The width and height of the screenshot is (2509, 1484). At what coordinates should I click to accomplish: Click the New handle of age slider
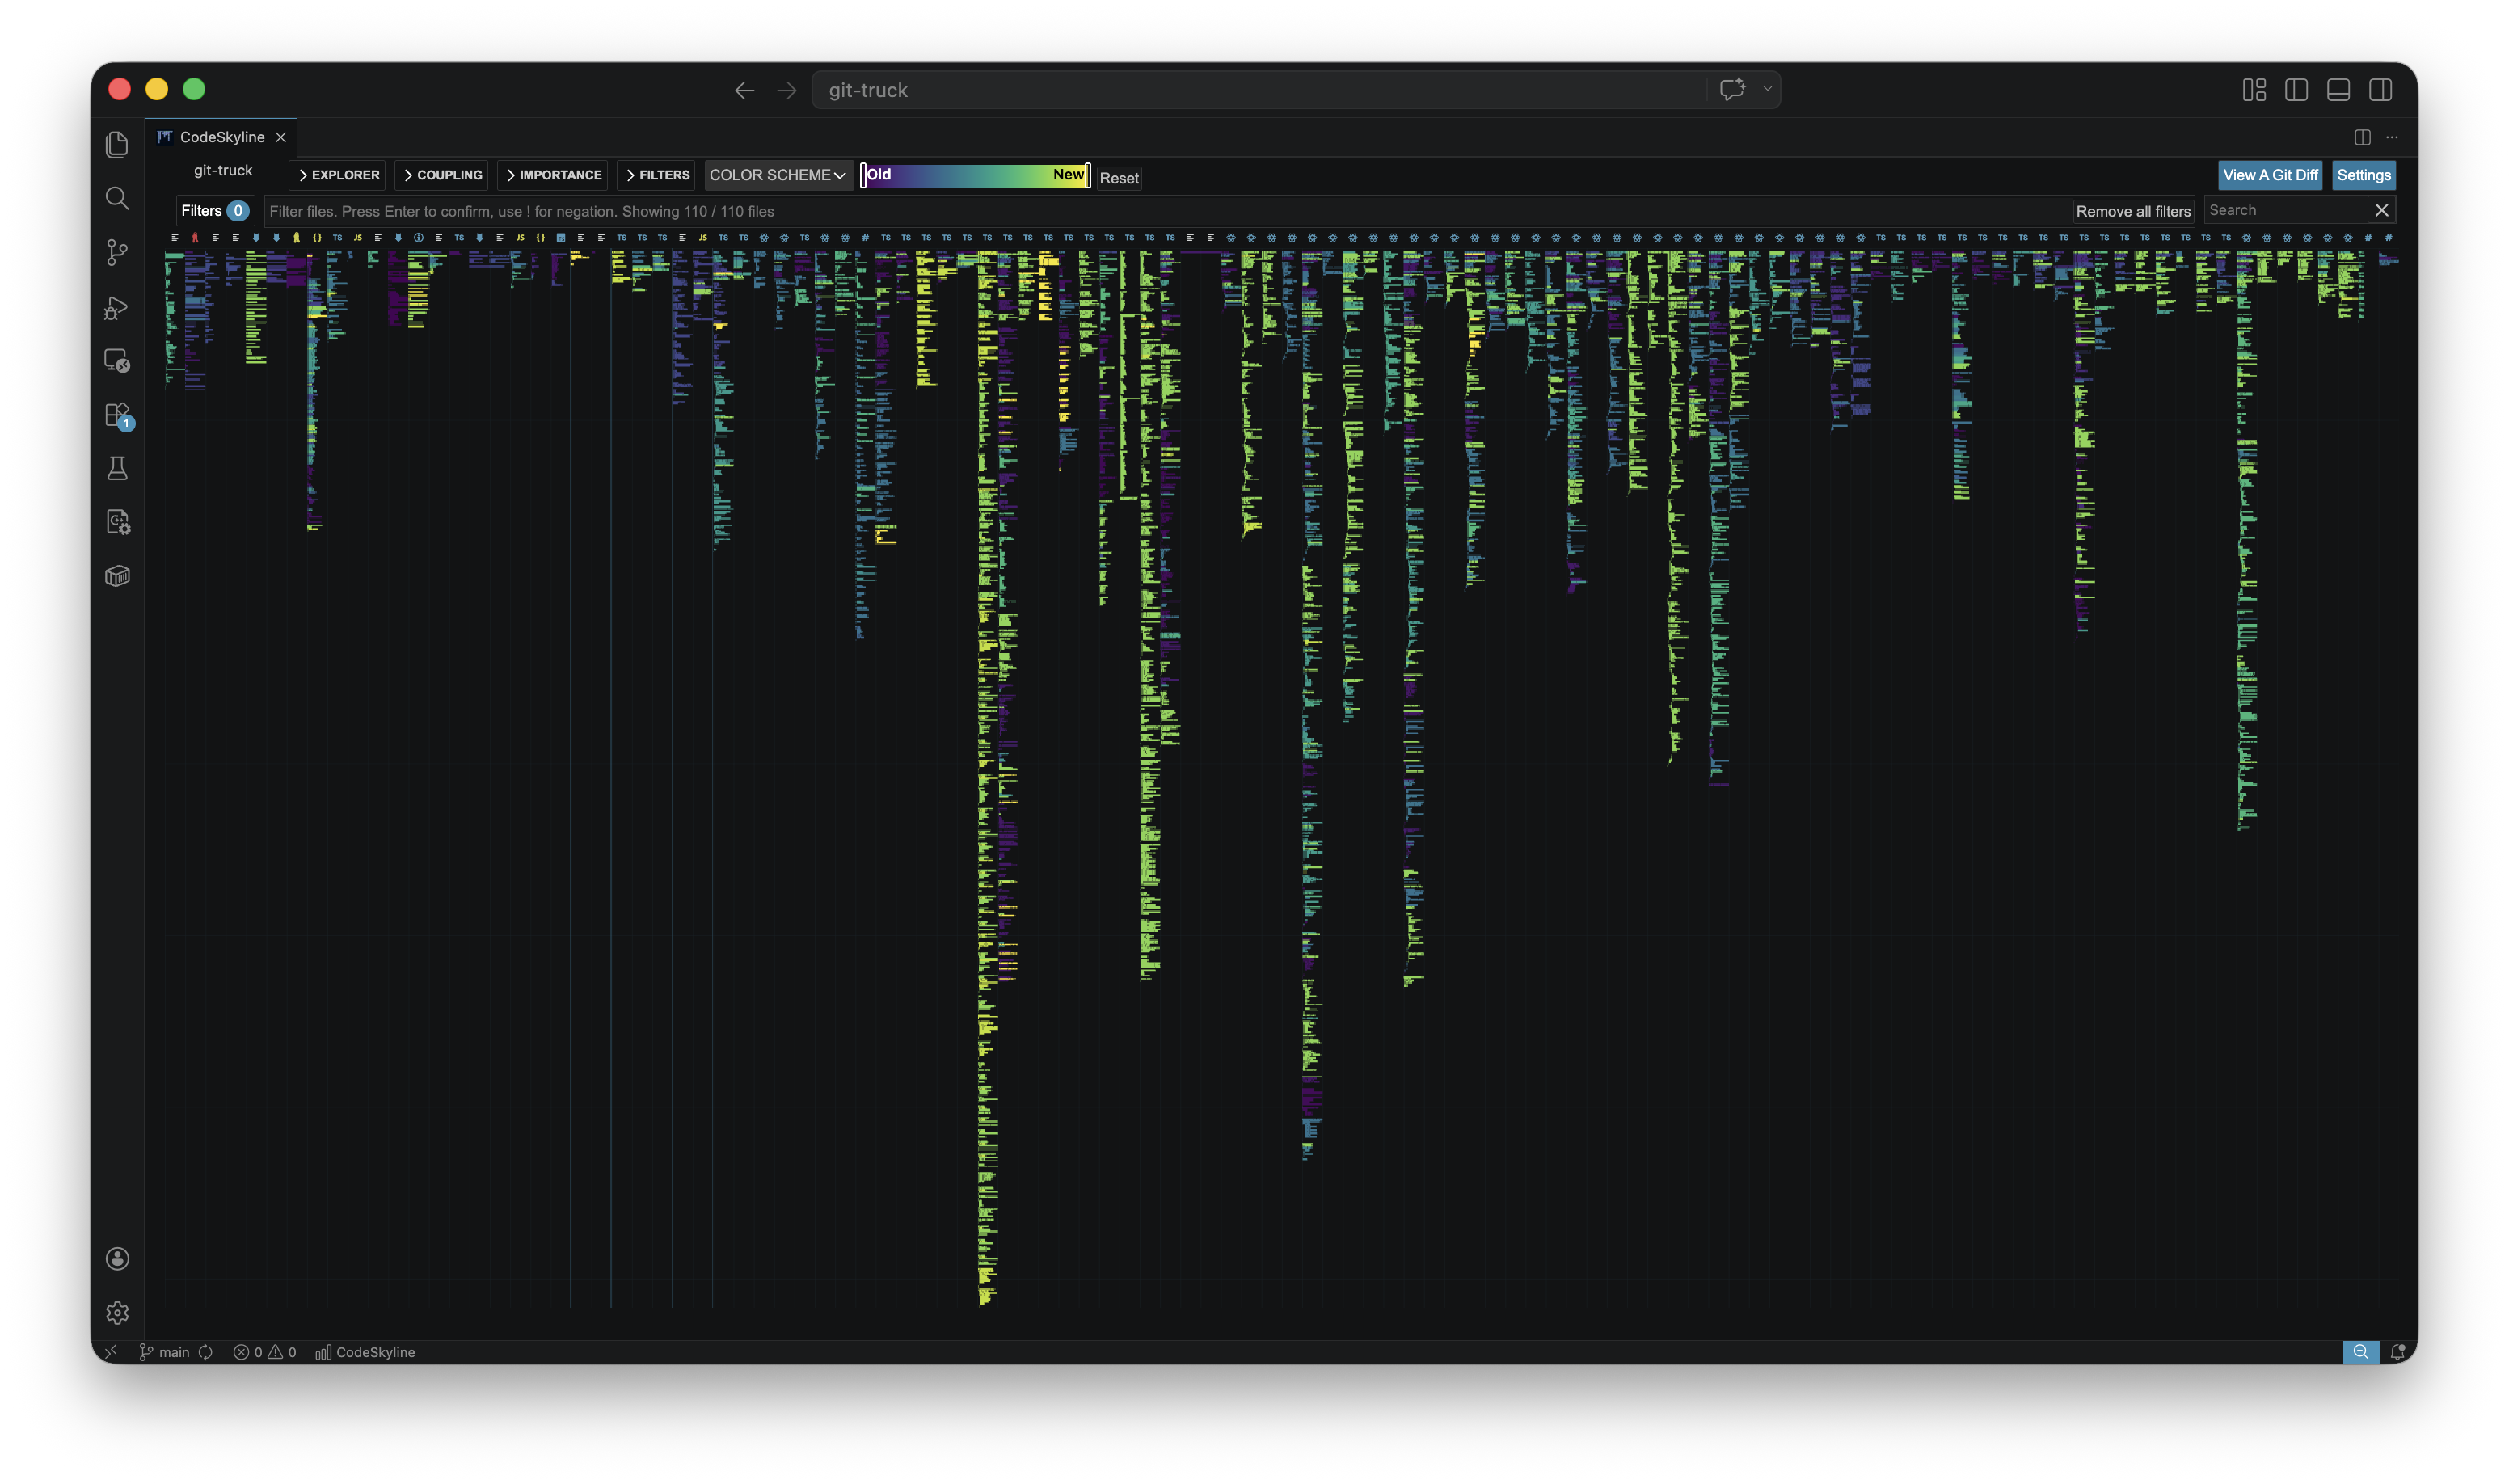click(1087, 175)
